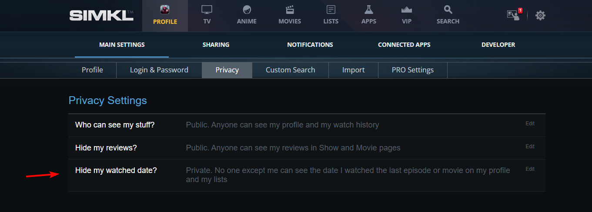Edit the 'Hide my reviews?' setting
Image resolution: width=592 pixels, height=212 pixels.
[x=530, y=147]
